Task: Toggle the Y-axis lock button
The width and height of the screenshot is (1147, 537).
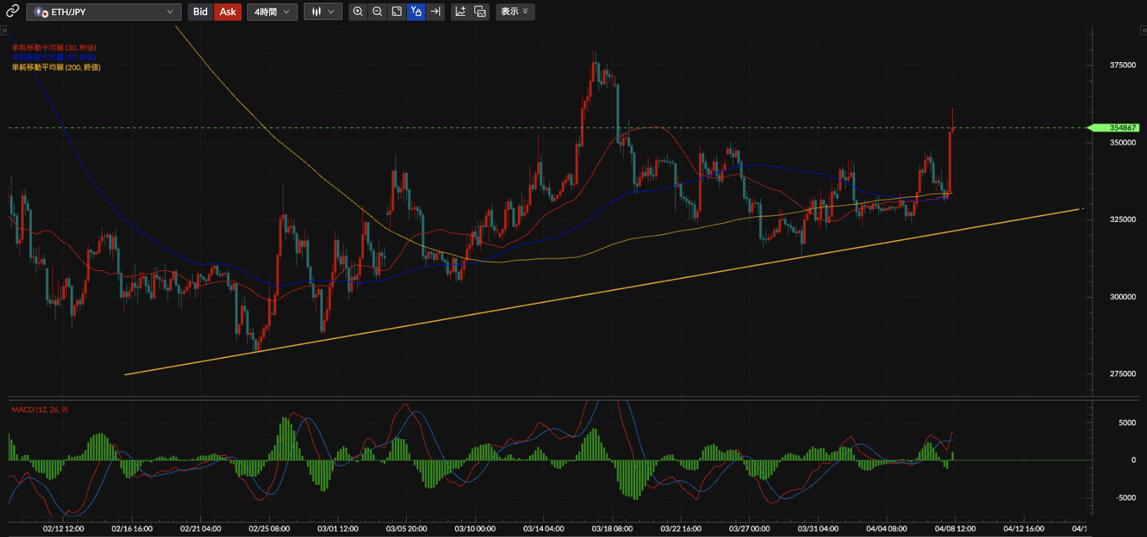Action: point(416,12)
